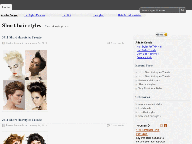Open Hair Styles Pictures ad link
The image size is (192, 144).
click(34, 15)
